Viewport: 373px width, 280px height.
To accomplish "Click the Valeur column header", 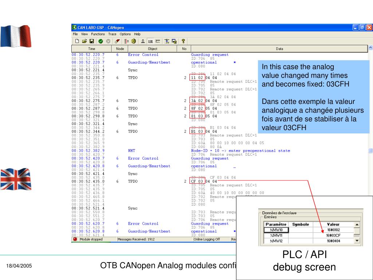I will [334, 224].
